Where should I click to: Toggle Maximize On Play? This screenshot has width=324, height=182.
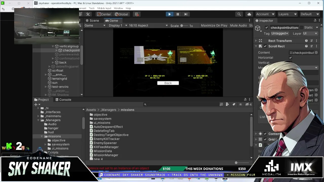tap(214, 26)
